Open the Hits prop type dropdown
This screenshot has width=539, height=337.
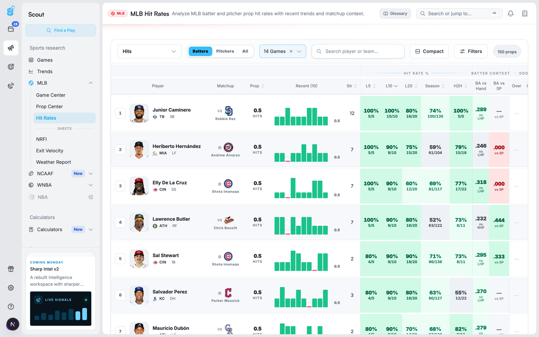(x=150, y=51)
